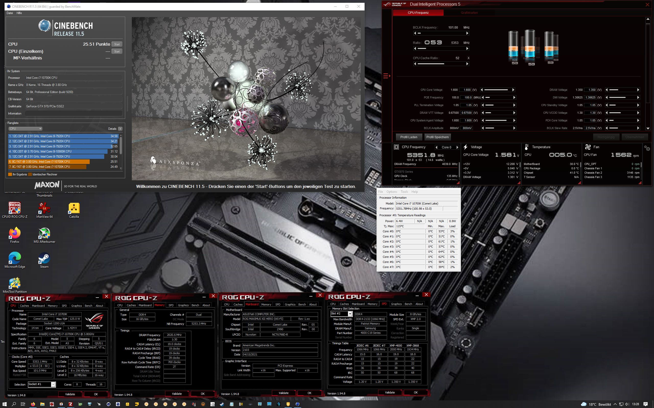This screenshot has height=408, width=654.
Task: Open the volume icon in the system tray
Action: 627,404
